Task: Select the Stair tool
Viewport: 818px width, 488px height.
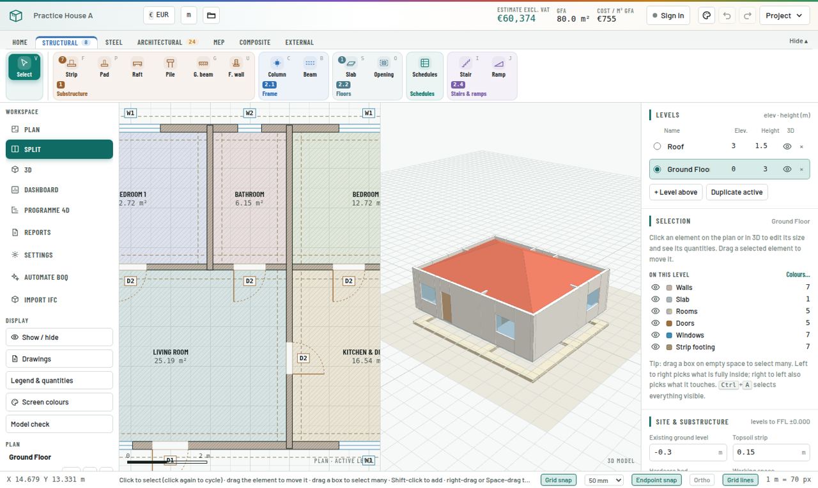Action: coord(466,67)
